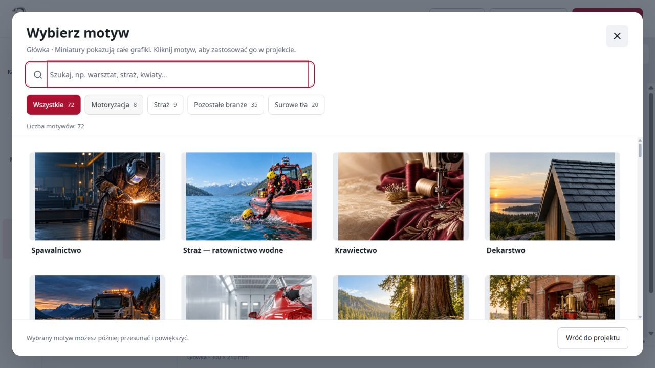Select the Krawiectwo sewing machine image
This screenshot has width=655, height=368.
tap(401, 196)
